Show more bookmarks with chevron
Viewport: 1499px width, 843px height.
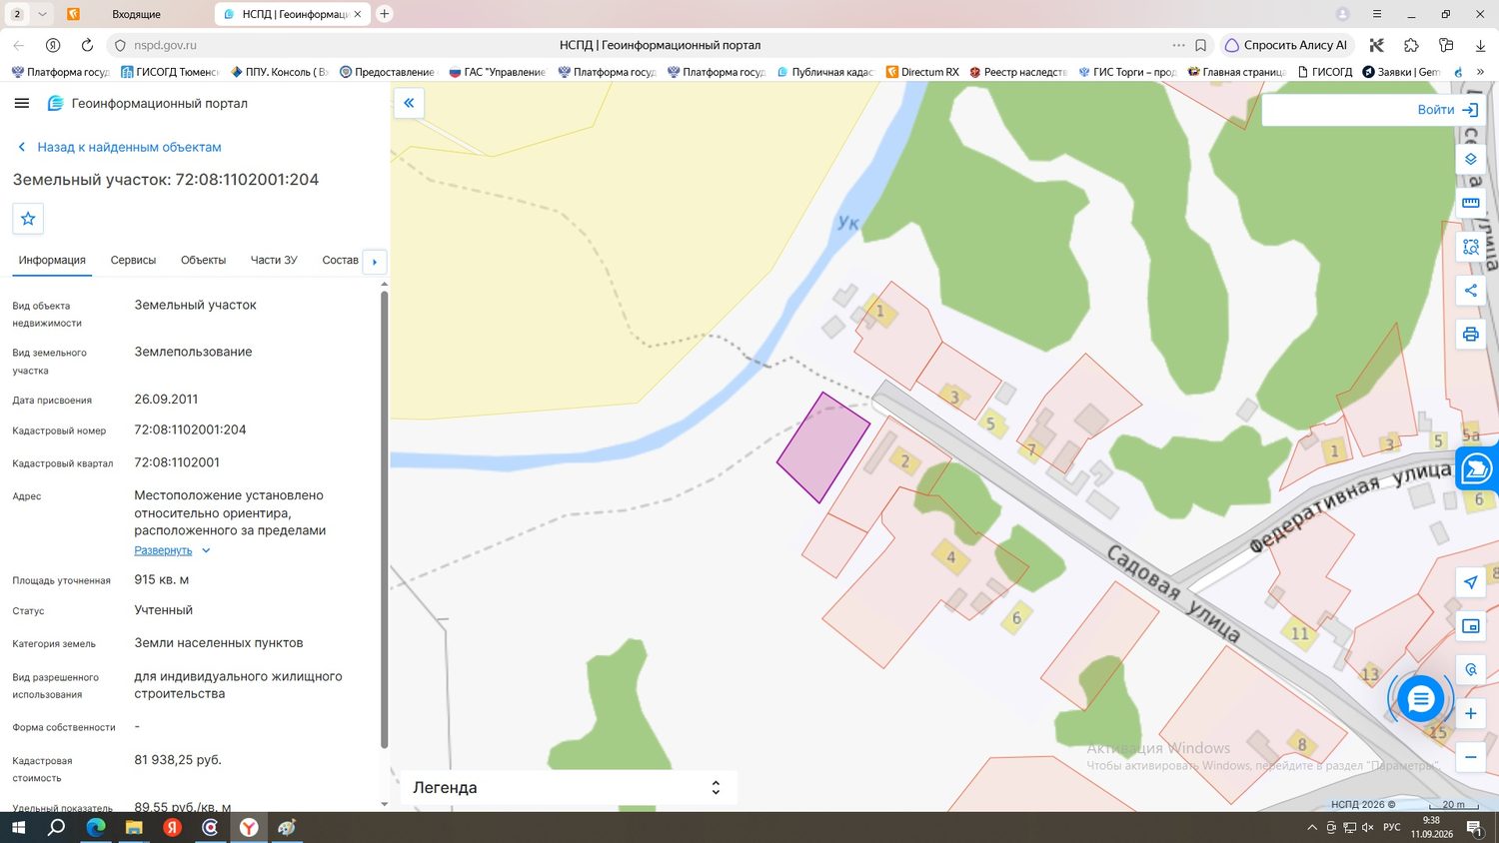click(1480, 72)
